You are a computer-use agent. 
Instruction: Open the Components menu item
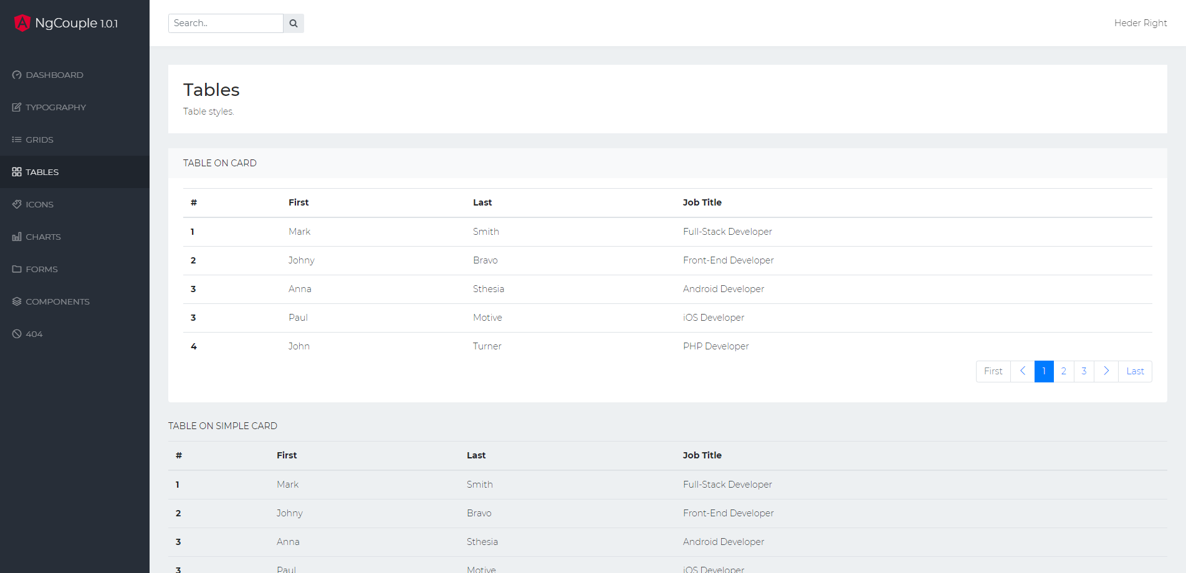click(x=75, y=301)
